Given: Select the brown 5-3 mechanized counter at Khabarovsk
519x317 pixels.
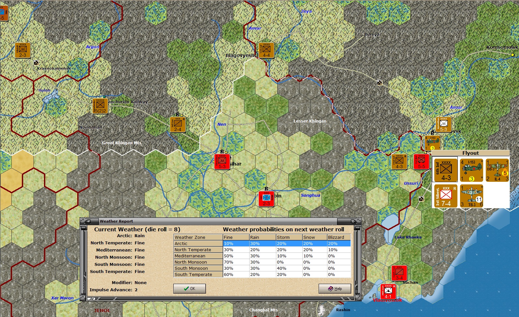Looking at the screenshot, I should click(443, 125).
